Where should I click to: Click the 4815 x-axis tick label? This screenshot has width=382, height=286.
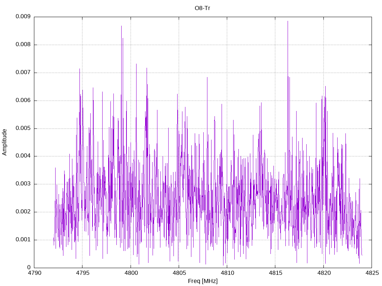276,273
